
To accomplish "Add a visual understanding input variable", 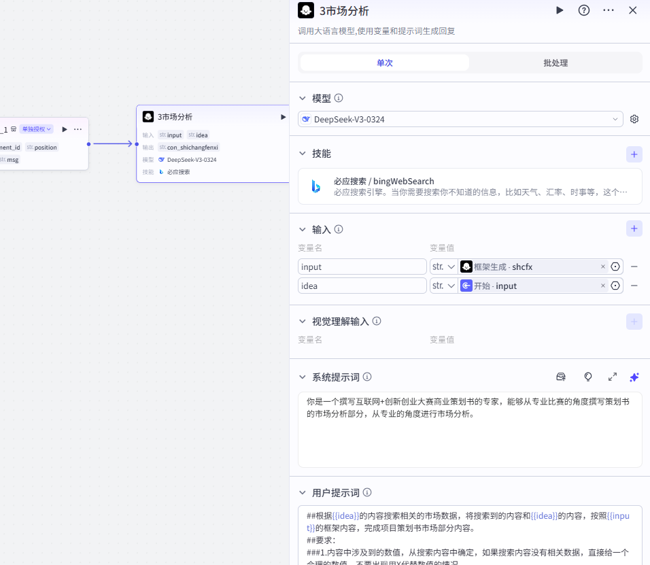I will [634, 322].
